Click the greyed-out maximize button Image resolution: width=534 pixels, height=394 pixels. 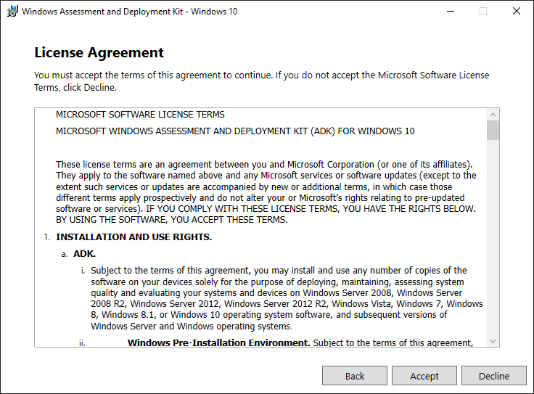click(x=483, y=12)
